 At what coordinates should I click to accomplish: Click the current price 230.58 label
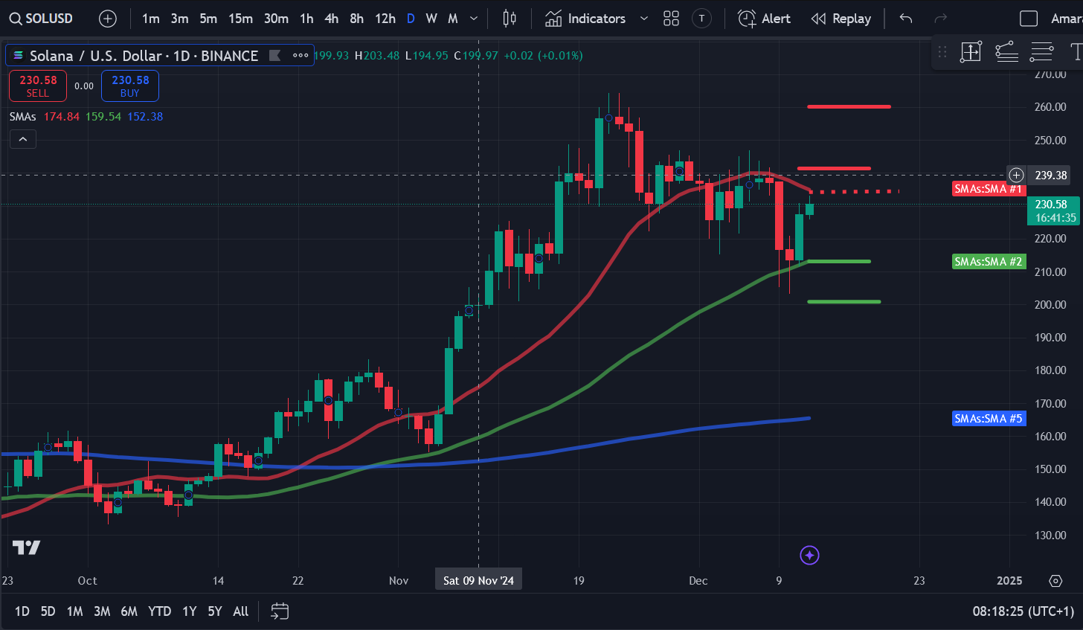pos(1053,210)
